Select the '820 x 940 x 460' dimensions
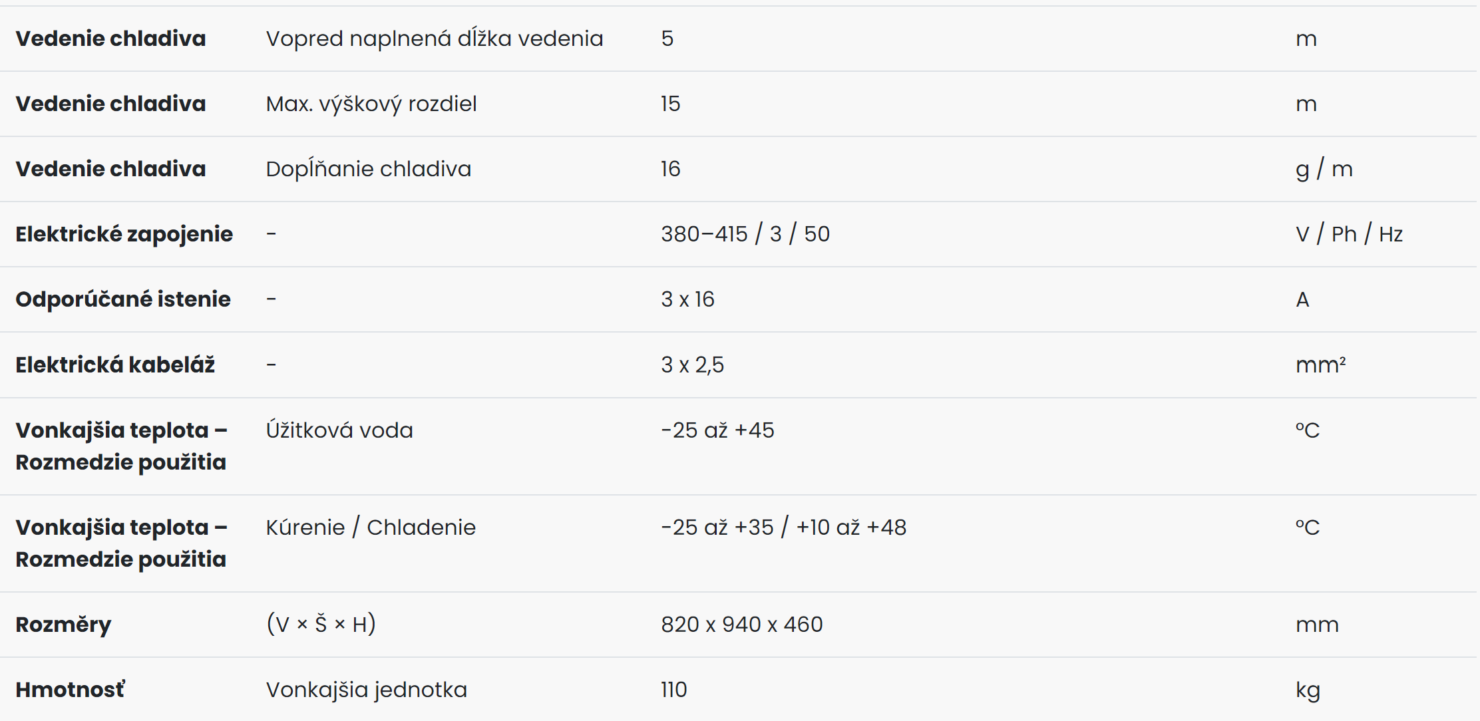Screen dimensions: 1480x721 742,625
